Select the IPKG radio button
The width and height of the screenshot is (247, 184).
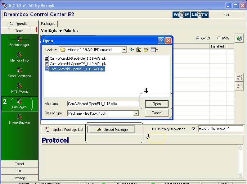click(x=219, y=38)
